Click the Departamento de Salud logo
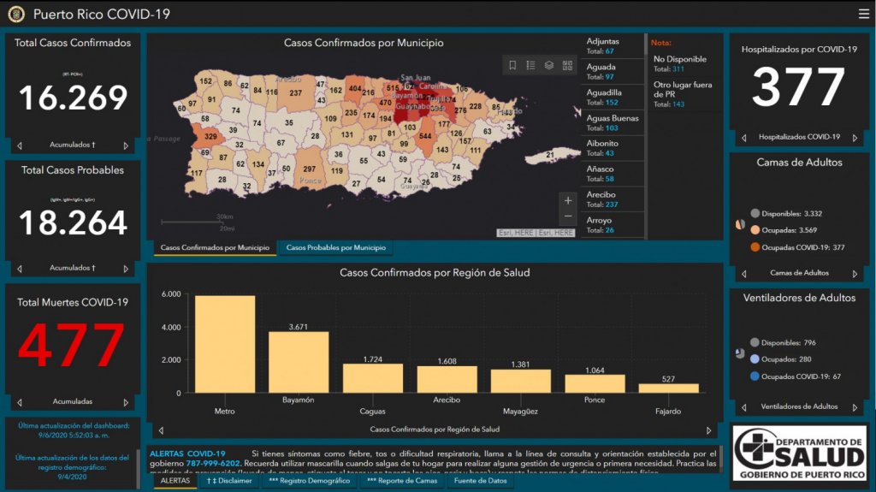 pos(800,453)
